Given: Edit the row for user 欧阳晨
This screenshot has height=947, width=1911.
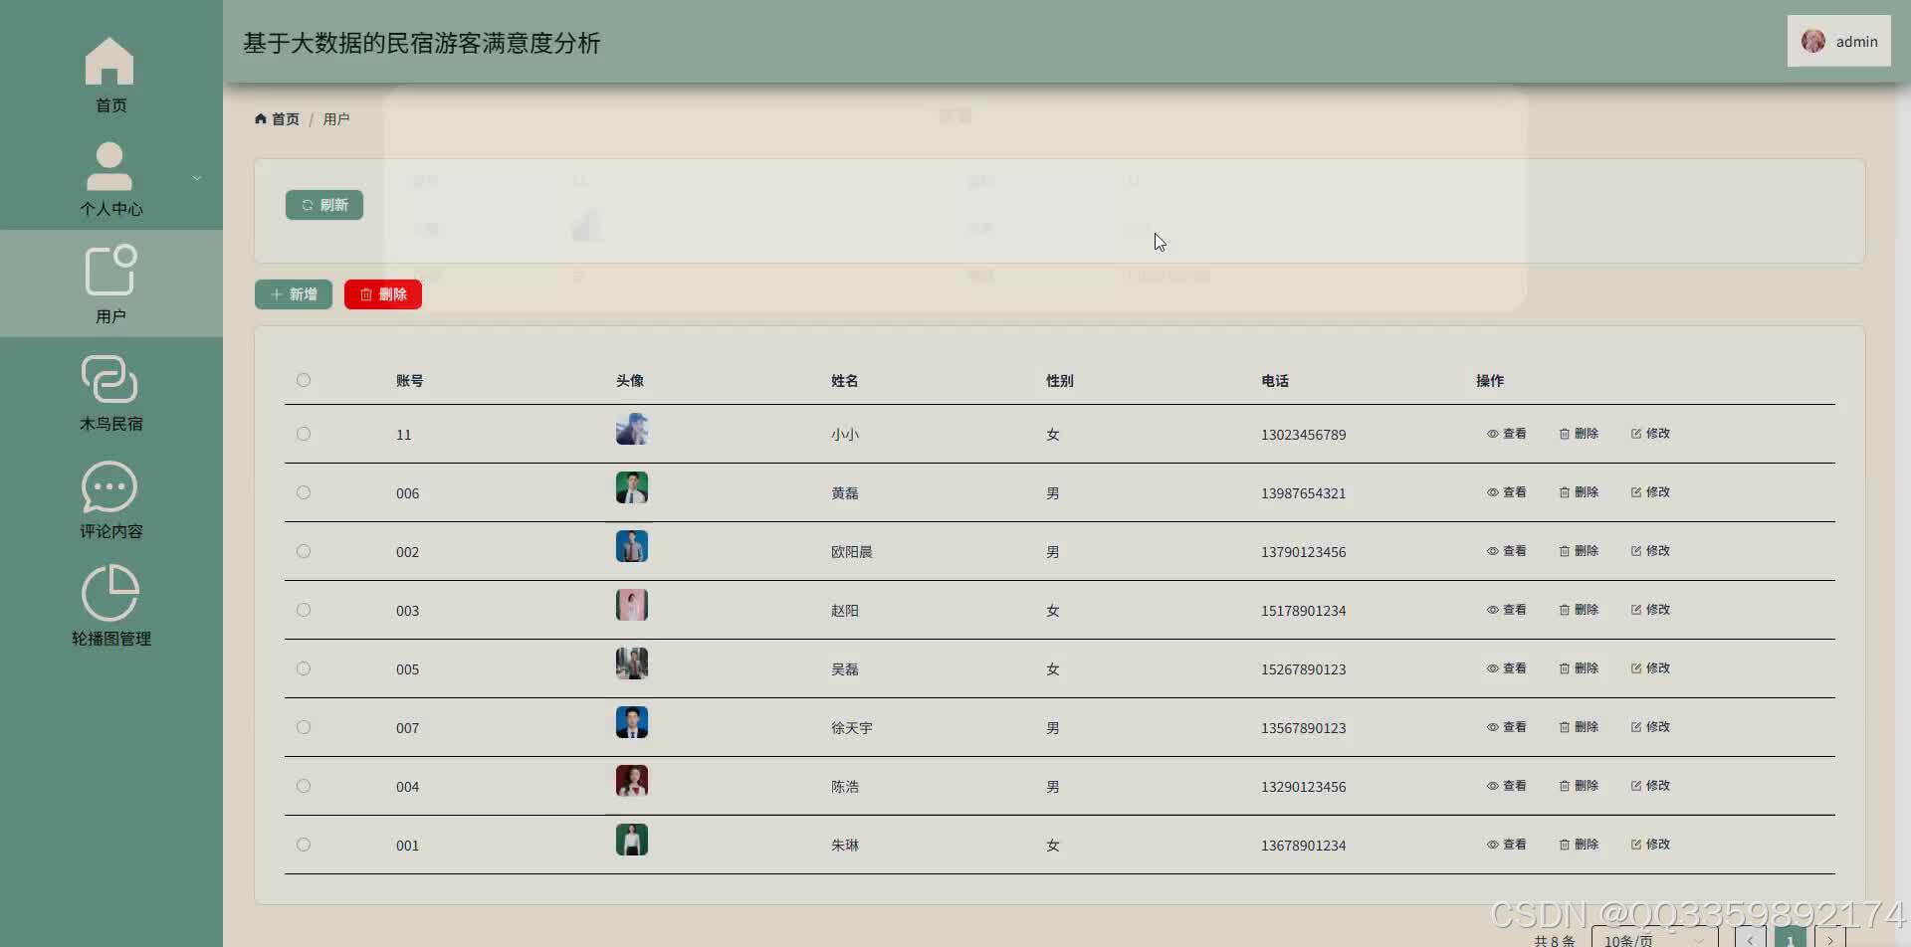Looking at the screenshot, I should point(1650,551).
